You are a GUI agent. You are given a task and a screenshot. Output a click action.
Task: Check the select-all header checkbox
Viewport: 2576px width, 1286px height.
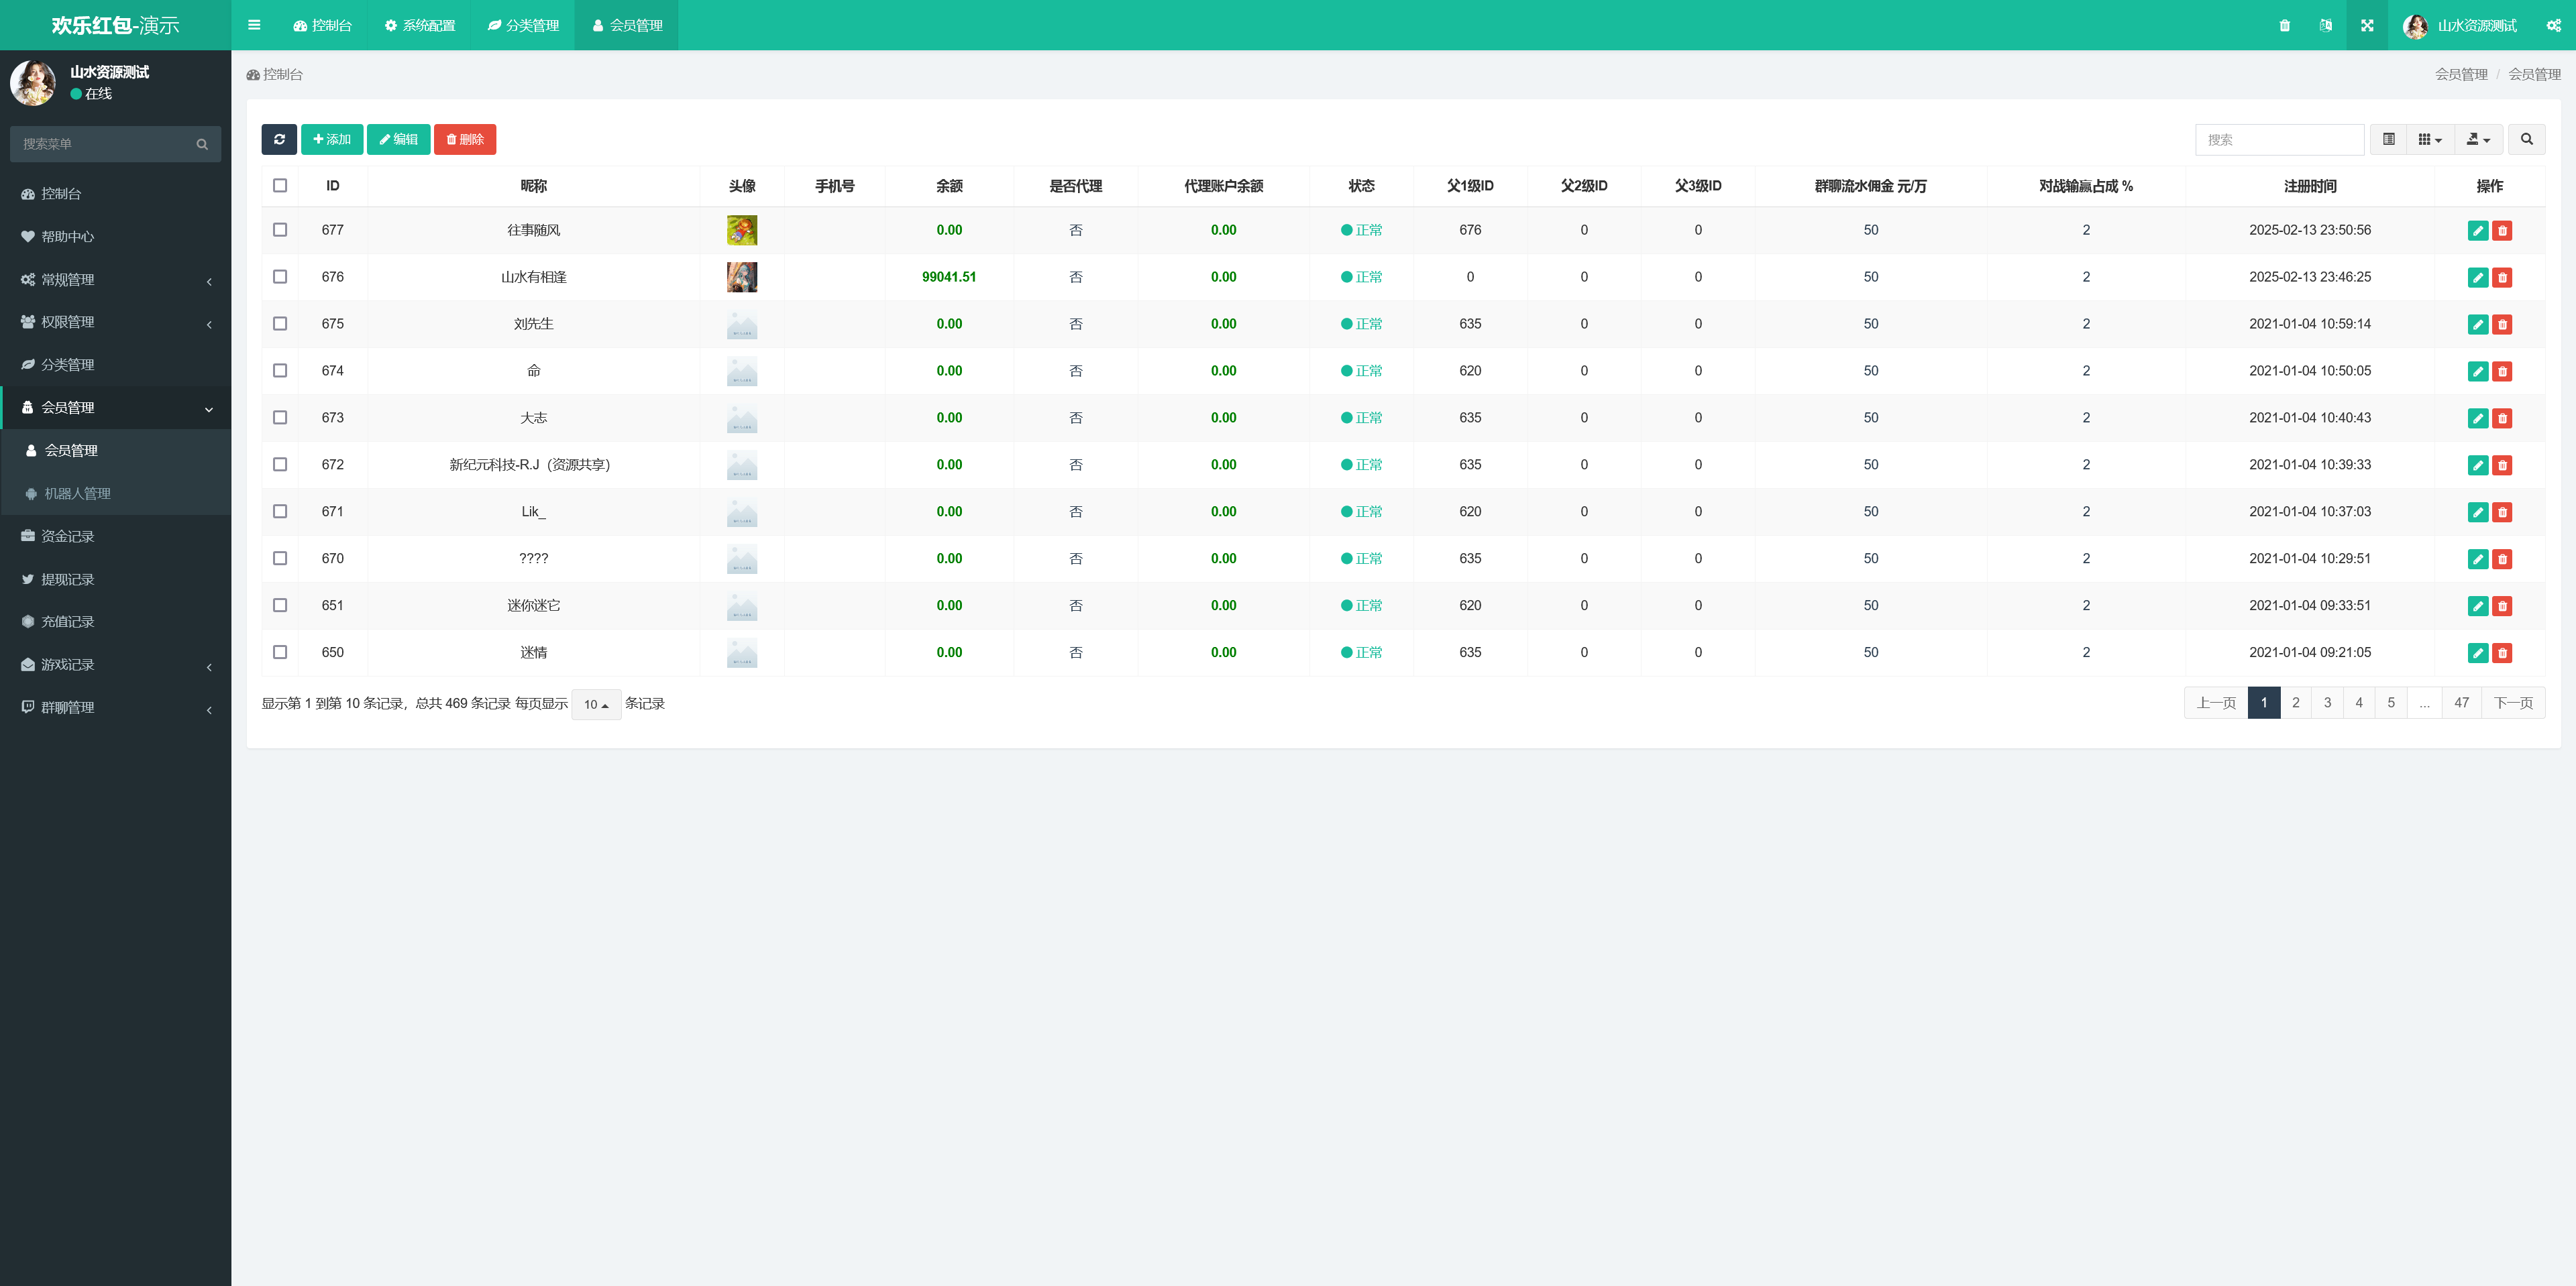(x=280, y=186)
